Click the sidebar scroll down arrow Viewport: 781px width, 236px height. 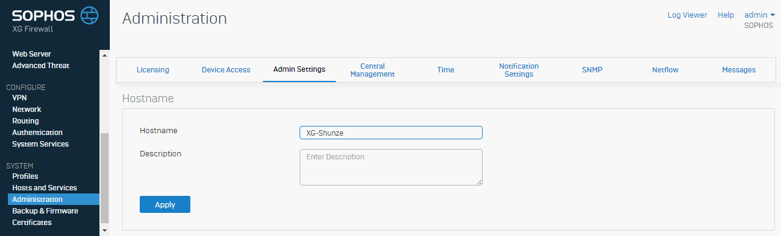point(104,231)
